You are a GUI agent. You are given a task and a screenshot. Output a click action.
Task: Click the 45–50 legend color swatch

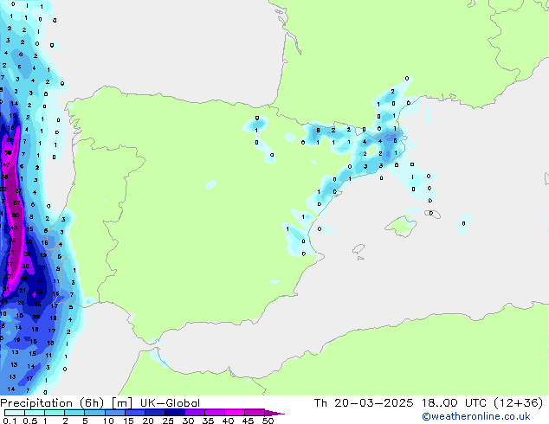pyautogui.click(x=255, y=413)
